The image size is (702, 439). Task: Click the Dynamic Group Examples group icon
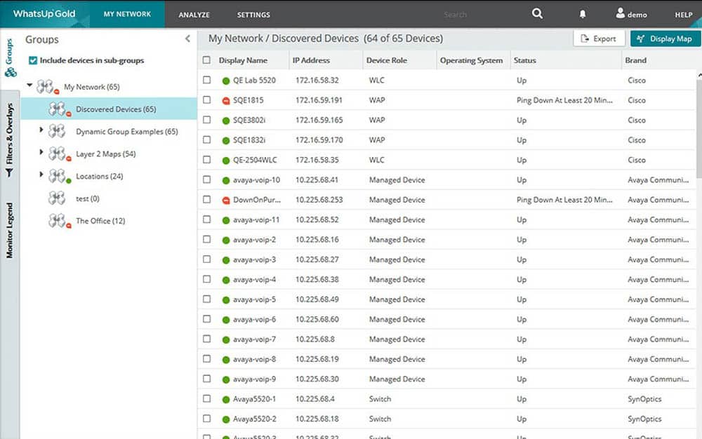[58, 131]
